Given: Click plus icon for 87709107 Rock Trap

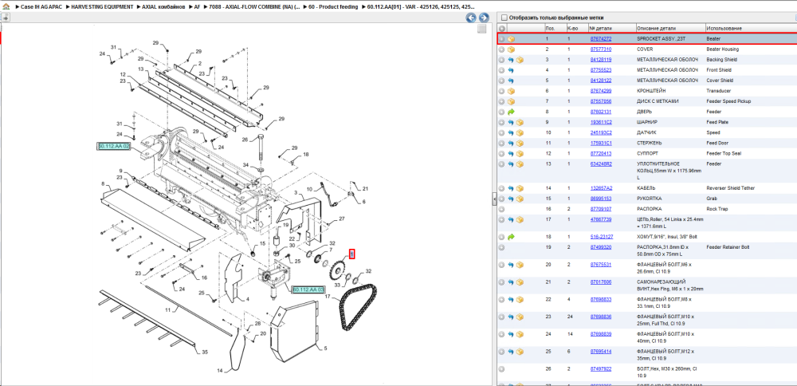Looking at the screenshot, I should [501, 209].
